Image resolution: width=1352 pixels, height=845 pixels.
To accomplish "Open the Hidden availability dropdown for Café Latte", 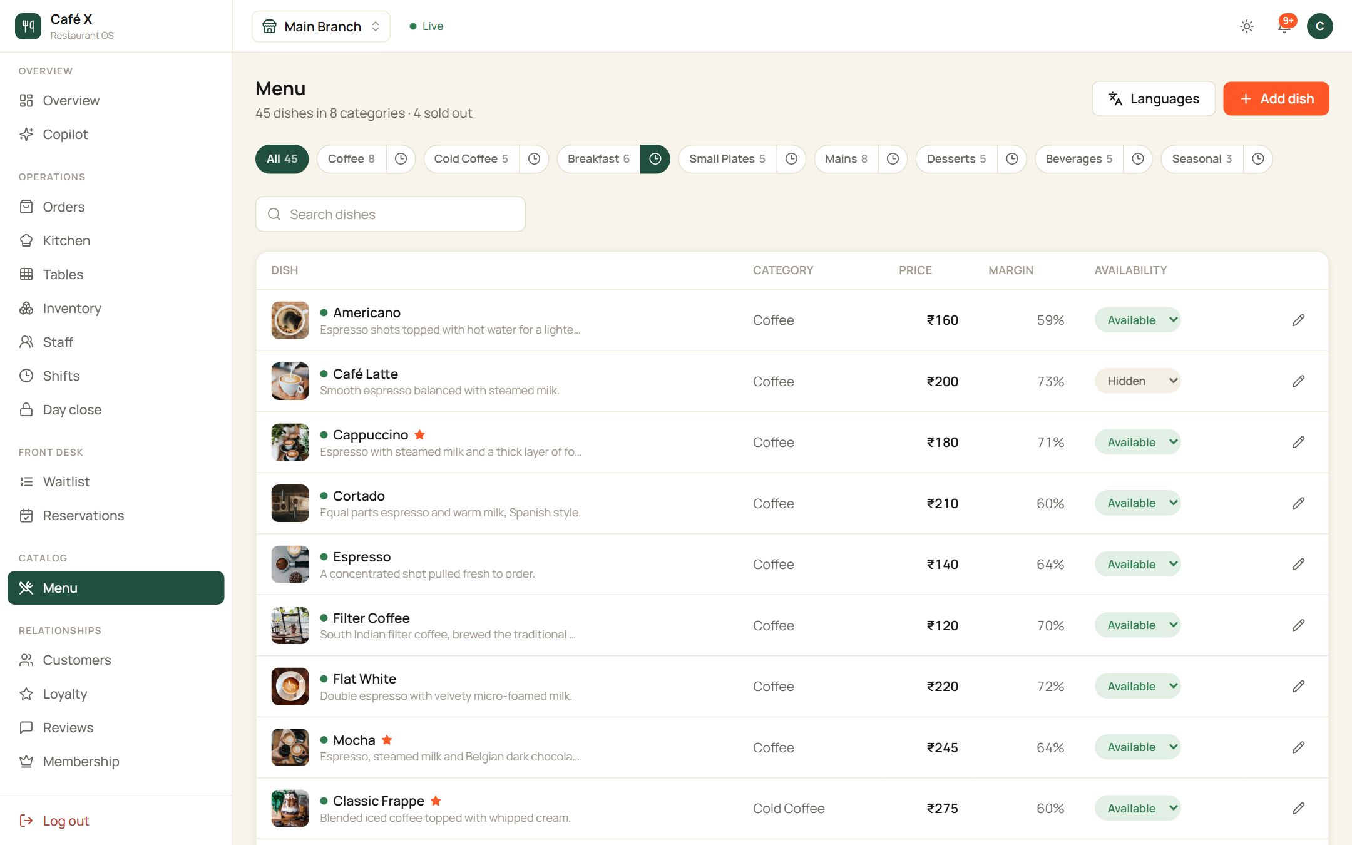I will pos(1137,381).
